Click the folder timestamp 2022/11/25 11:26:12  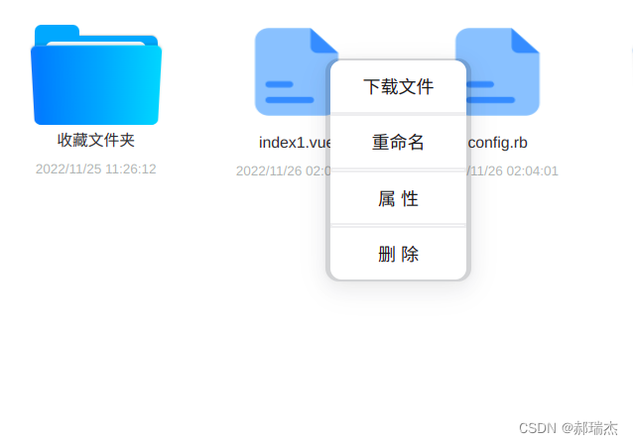95,168
